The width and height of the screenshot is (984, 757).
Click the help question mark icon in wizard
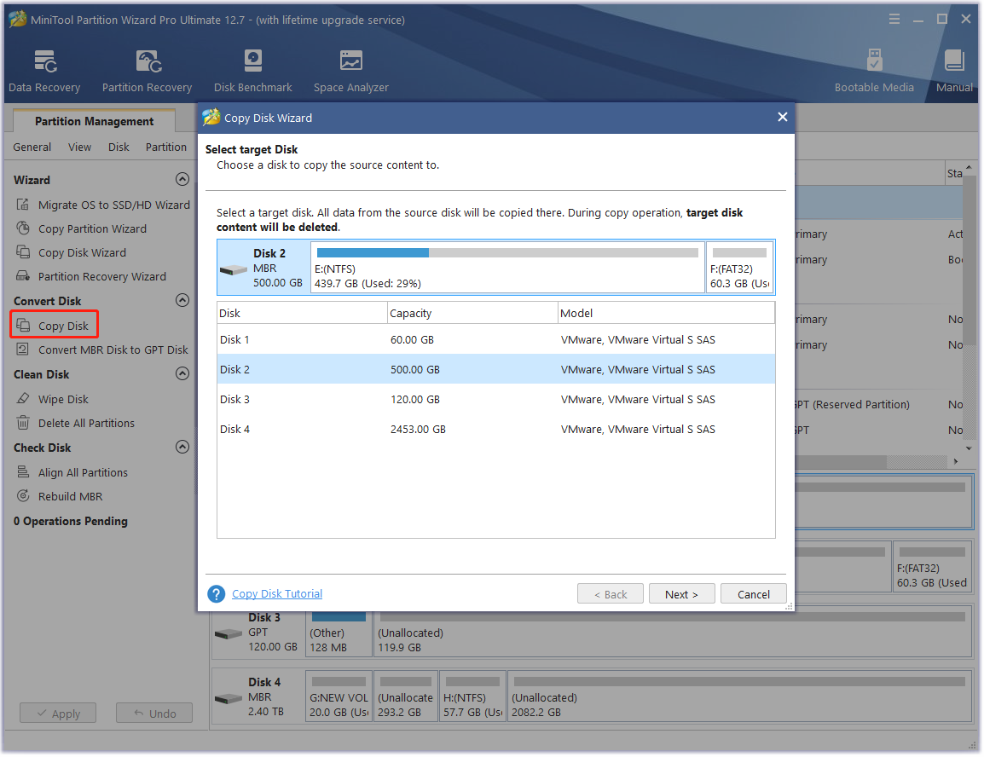pyautogui.click(x=216, y=593)
